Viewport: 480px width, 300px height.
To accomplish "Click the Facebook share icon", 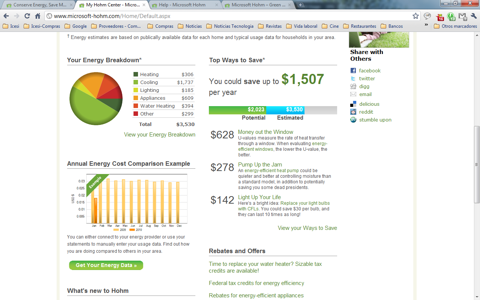I will [353, 70].
